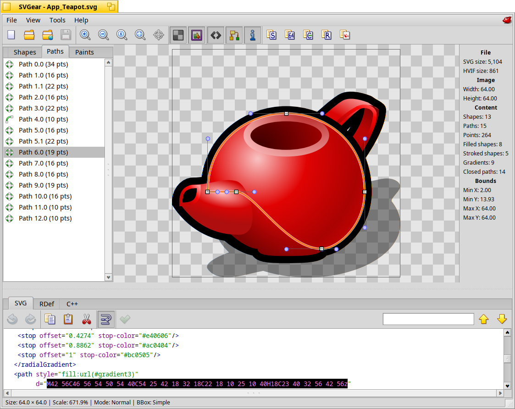The width and height of the screenshot is (515, 409).
Task: Toggle word wrap in the SVG editor
Action: 106,319
